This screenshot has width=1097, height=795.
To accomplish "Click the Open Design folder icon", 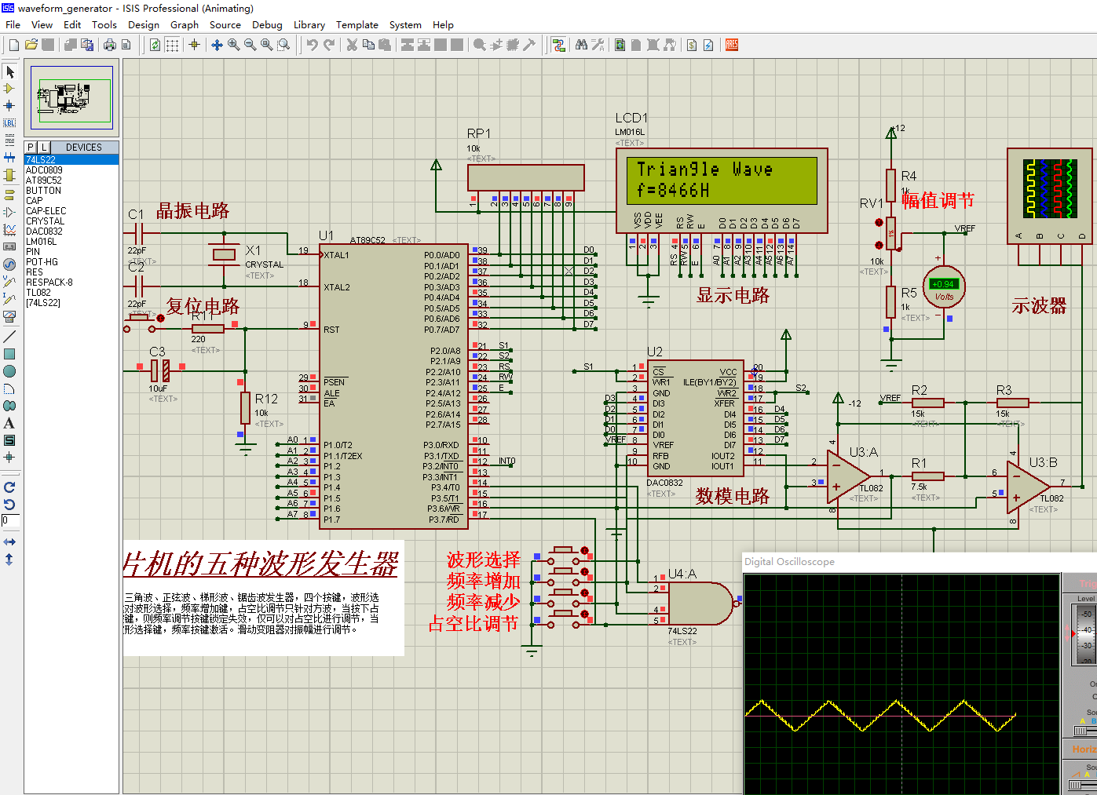I will pos(31,46).
